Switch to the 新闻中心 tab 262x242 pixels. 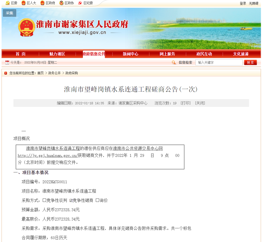click(x=130, y=54)
